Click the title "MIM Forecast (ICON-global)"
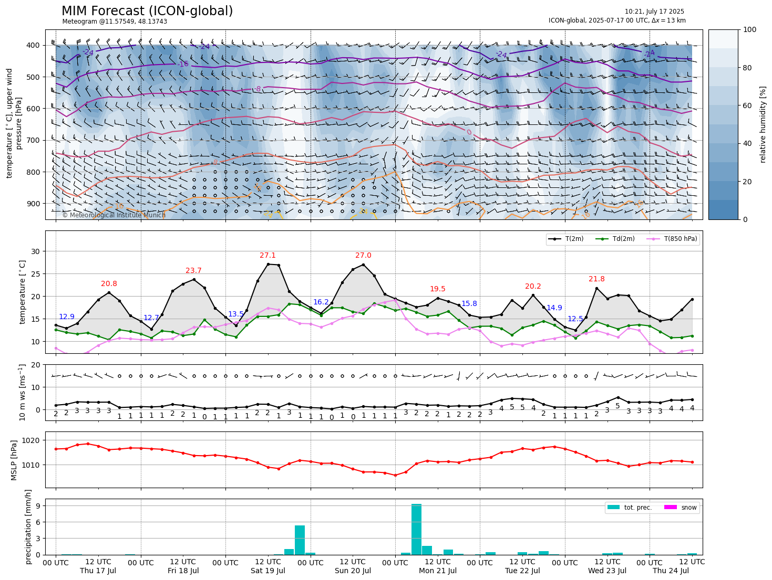 (x=147, y=11)
